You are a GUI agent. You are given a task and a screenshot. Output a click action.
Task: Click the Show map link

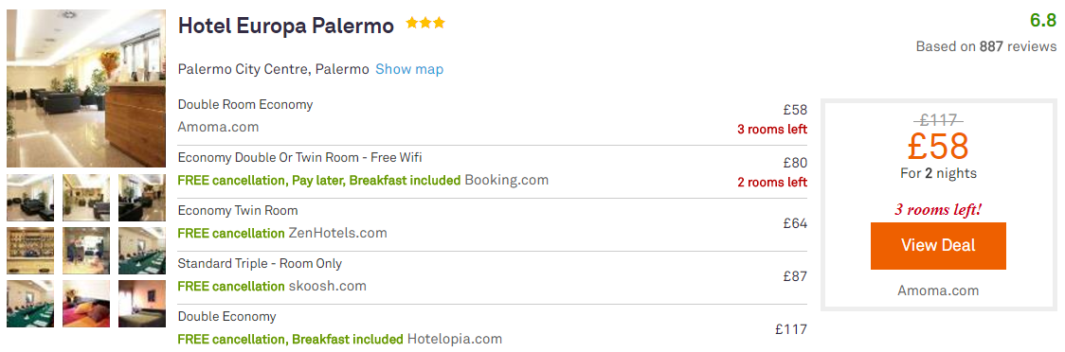pos(409,69)
